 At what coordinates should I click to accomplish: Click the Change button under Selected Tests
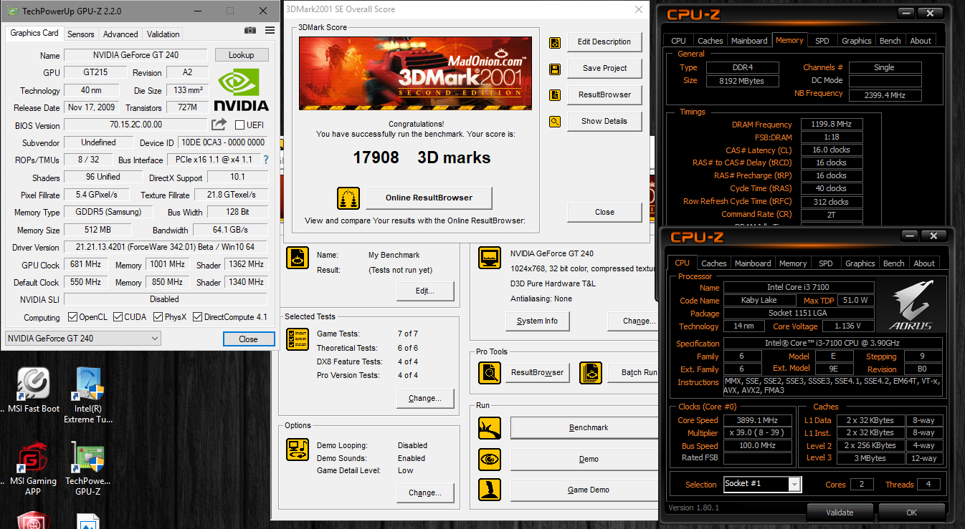[425, 398]
